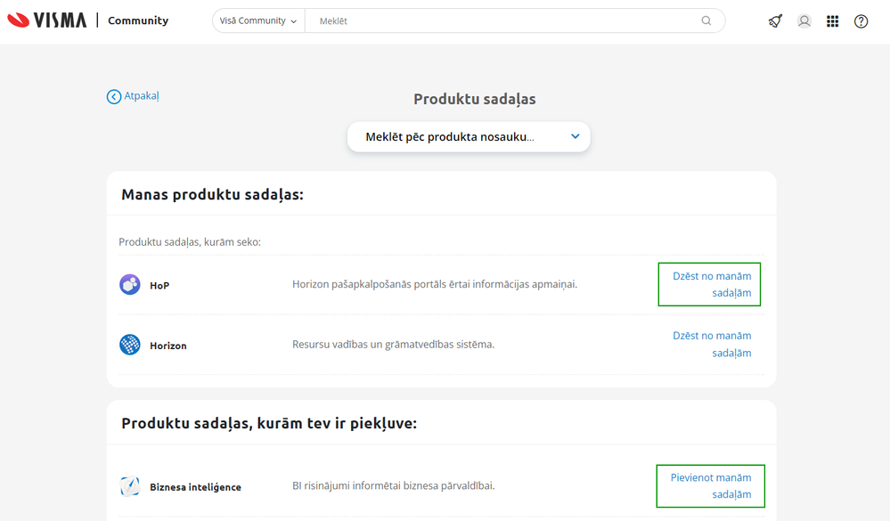The height and width of the screenshot is (521, 890).
Task: Click the Atpakaļ back arrow icon
Action: coord(113,96)
